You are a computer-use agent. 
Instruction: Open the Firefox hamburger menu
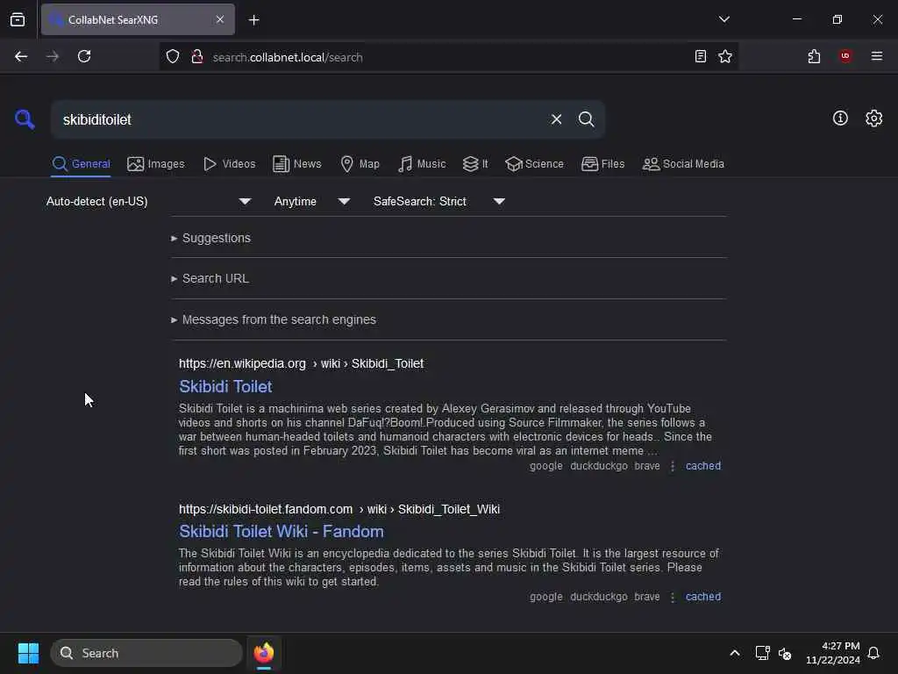[x=876, y=56]
